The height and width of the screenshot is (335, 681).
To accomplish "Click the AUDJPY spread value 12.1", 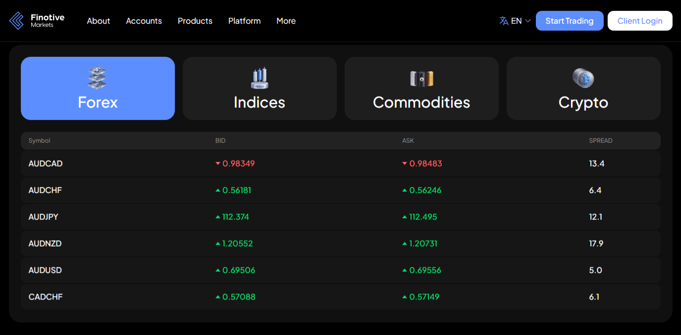I will (x=596, y=217).
